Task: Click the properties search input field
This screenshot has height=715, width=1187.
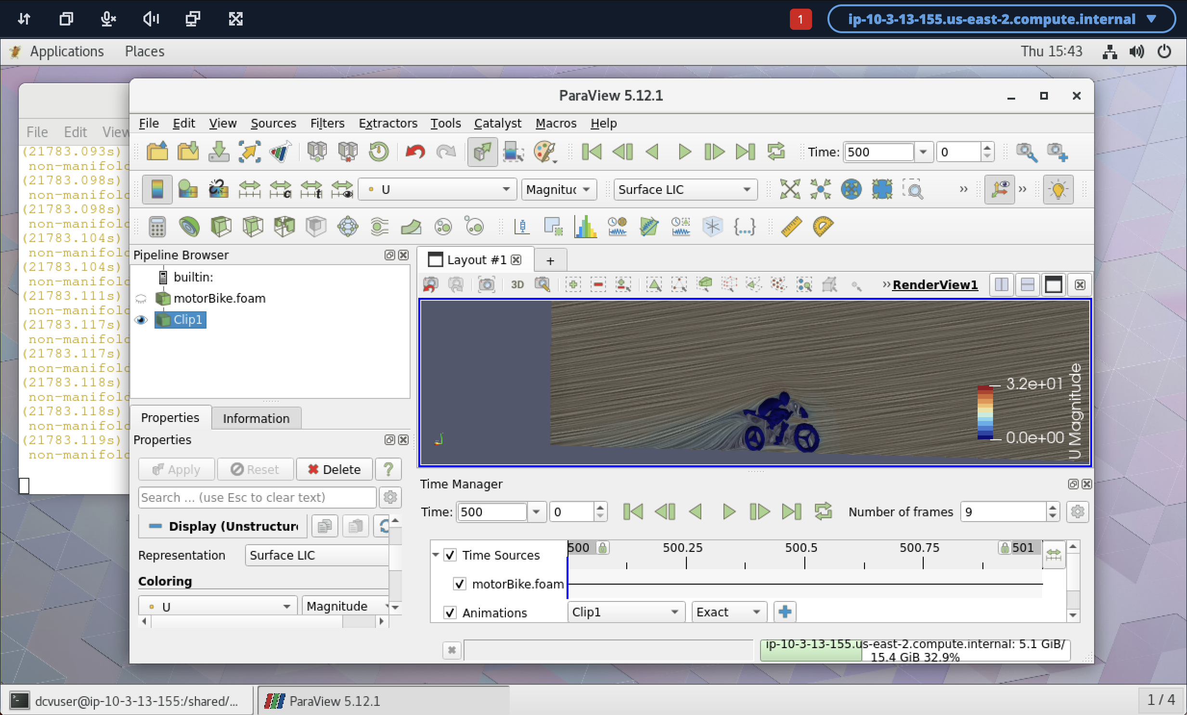Action: [x=257, y=498]
